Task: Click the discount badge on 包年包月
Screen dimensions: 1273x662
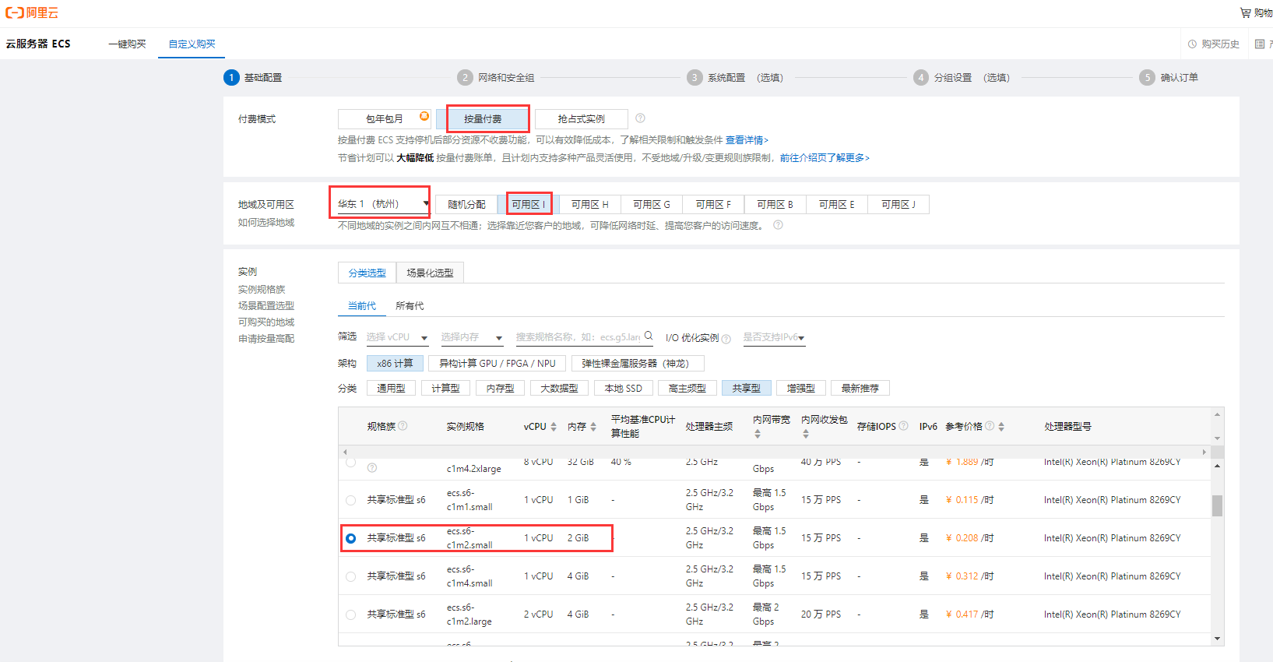Action: (424, 116)
